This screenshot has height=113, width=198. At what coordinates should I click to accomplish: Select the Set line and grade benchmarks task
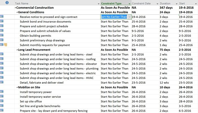tap(40, 106)
